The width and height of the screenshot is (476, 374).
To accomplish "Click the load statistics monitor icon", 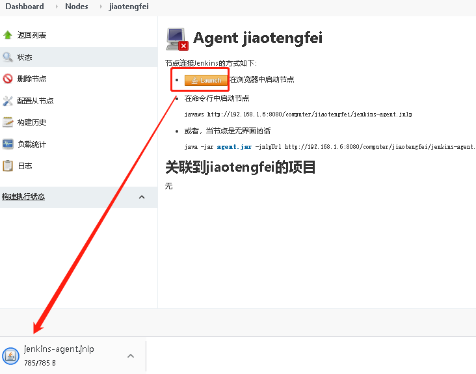I will (x=8, y=144).
